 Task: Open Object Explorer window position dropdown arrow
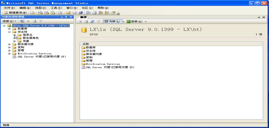[x=62, y=17]
